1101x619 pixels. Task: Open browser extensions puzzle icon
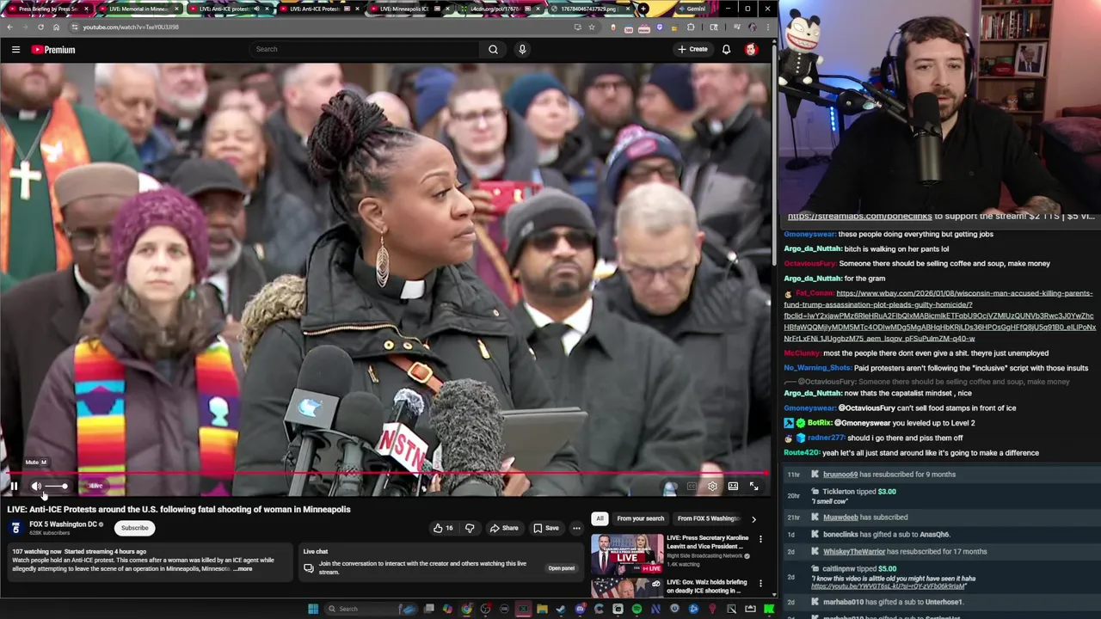click(x=691, y=27)
